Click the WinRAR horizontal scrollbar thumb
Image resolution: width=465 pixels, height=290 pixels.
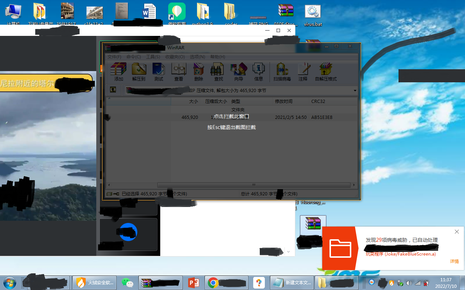254,185
